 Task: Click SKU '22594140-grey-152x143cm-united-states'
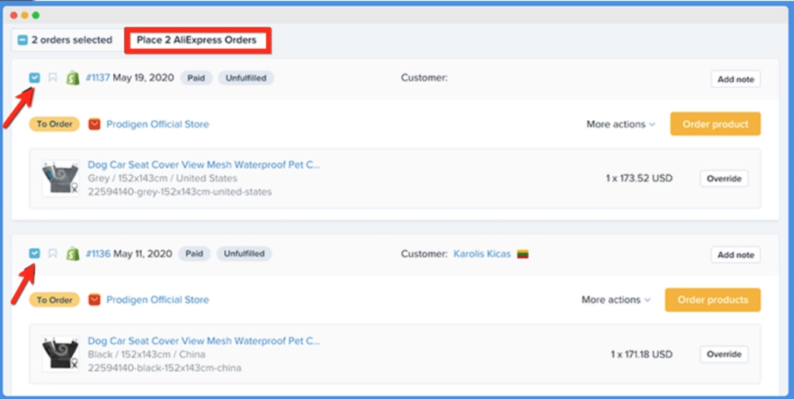(x=180, y=191)
